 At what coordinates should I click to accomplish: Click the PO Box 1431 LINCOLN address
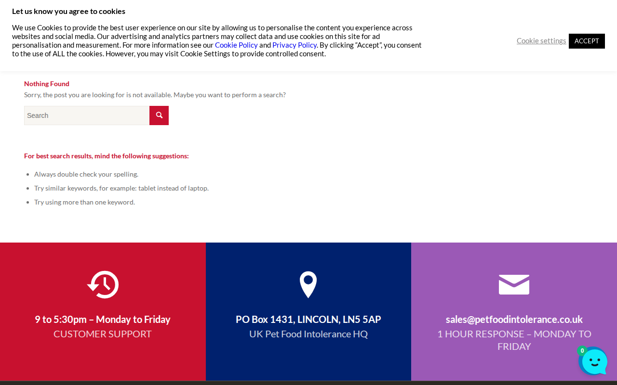[x=308, y=320]
